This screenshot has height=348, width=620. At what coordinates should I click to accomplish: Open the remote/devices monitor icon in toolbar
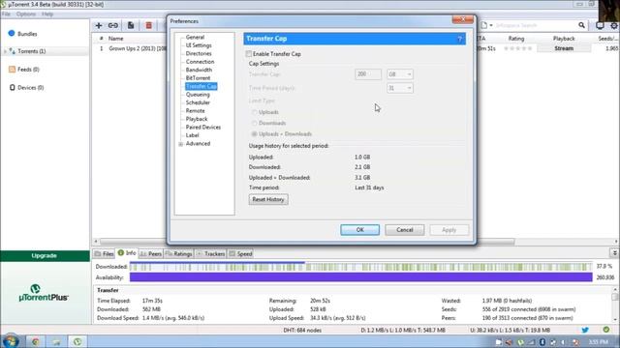pyautogui.click(x=600, y=25)
